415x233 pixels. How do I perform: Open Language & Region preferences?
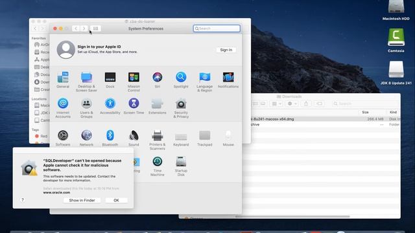(205, 82)
